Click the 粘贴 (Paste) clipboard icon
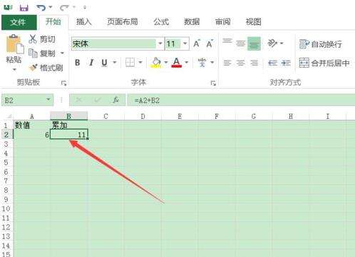The image size is (355, 257). pyautogui.click(x=14, y=44)
